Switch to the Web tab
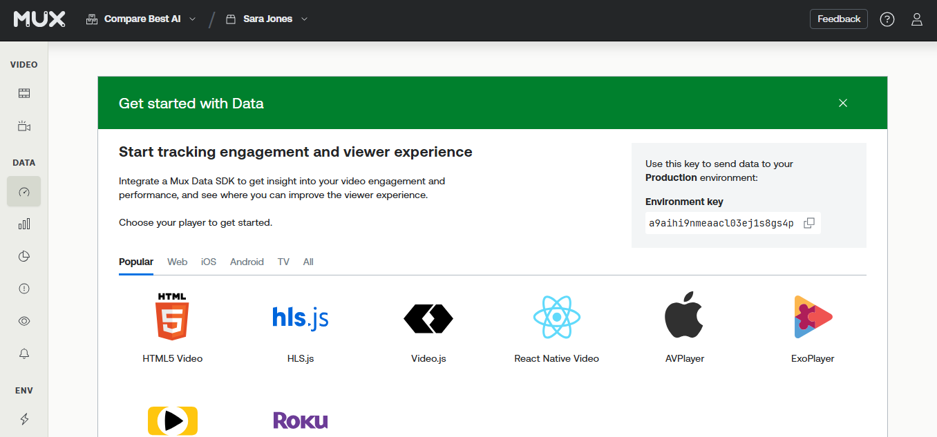Image resolution: width=937 pixels, height=437 pixels. click(x=178, y=262)
